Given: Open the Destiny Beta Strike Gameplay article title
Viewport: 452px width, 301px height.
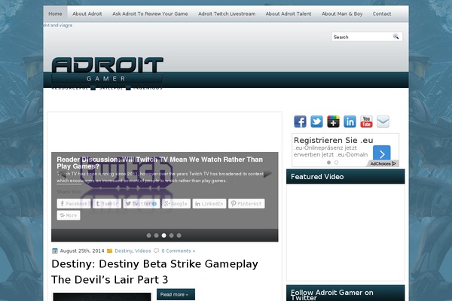Looking at the screenshot, I should [154, 272].
